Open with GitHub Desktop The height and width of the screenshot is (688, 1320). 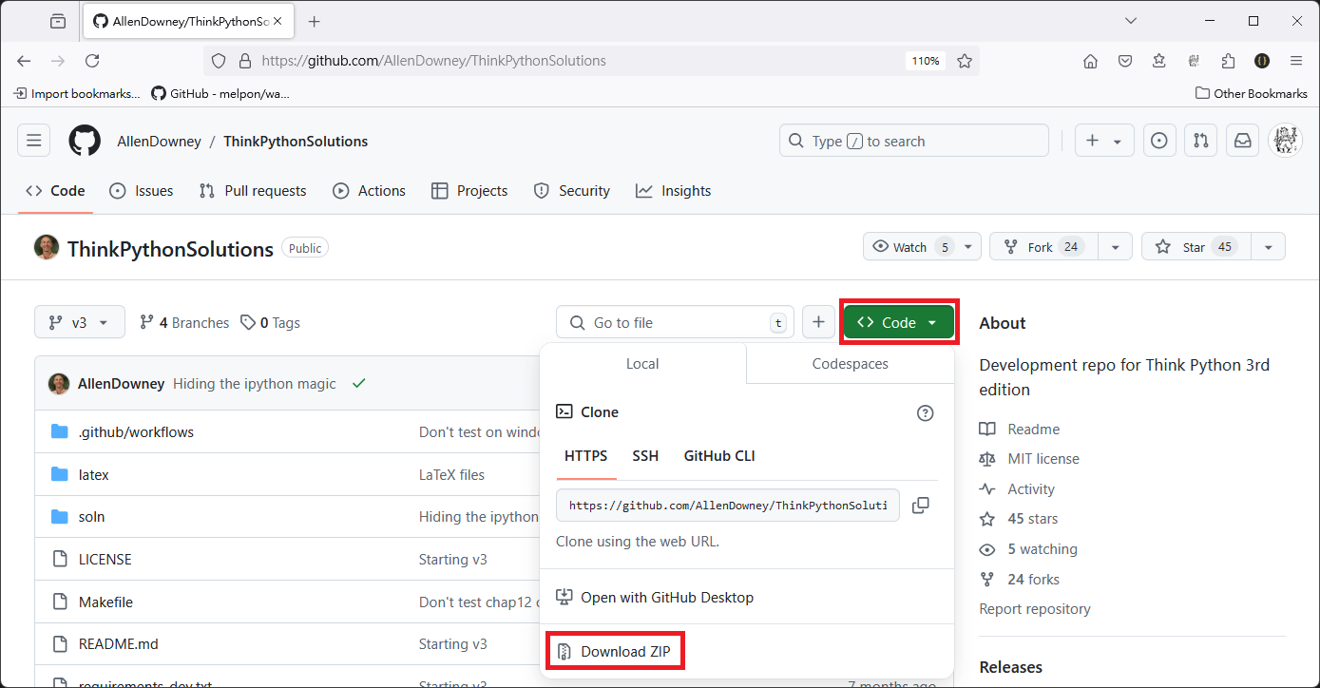tap(666, 598)
